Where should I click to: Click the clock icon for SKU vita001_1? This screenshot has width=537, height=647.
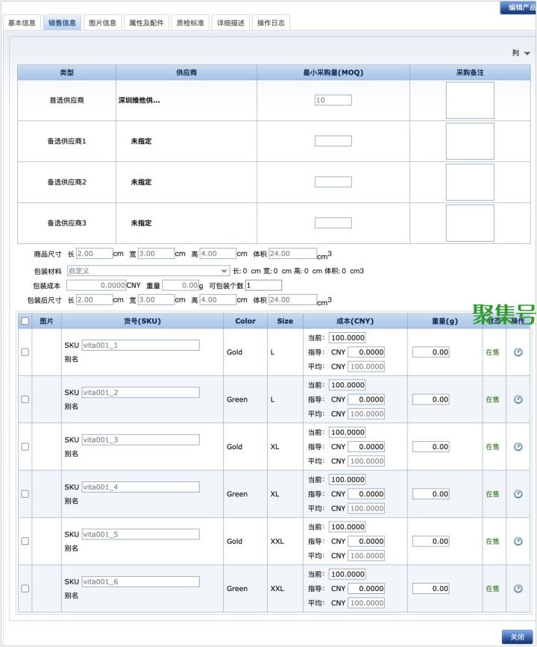click(x=518, y=352)
